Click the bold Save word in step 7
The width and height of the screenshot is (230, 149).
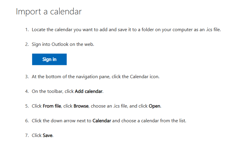click(x=48, y=135)
